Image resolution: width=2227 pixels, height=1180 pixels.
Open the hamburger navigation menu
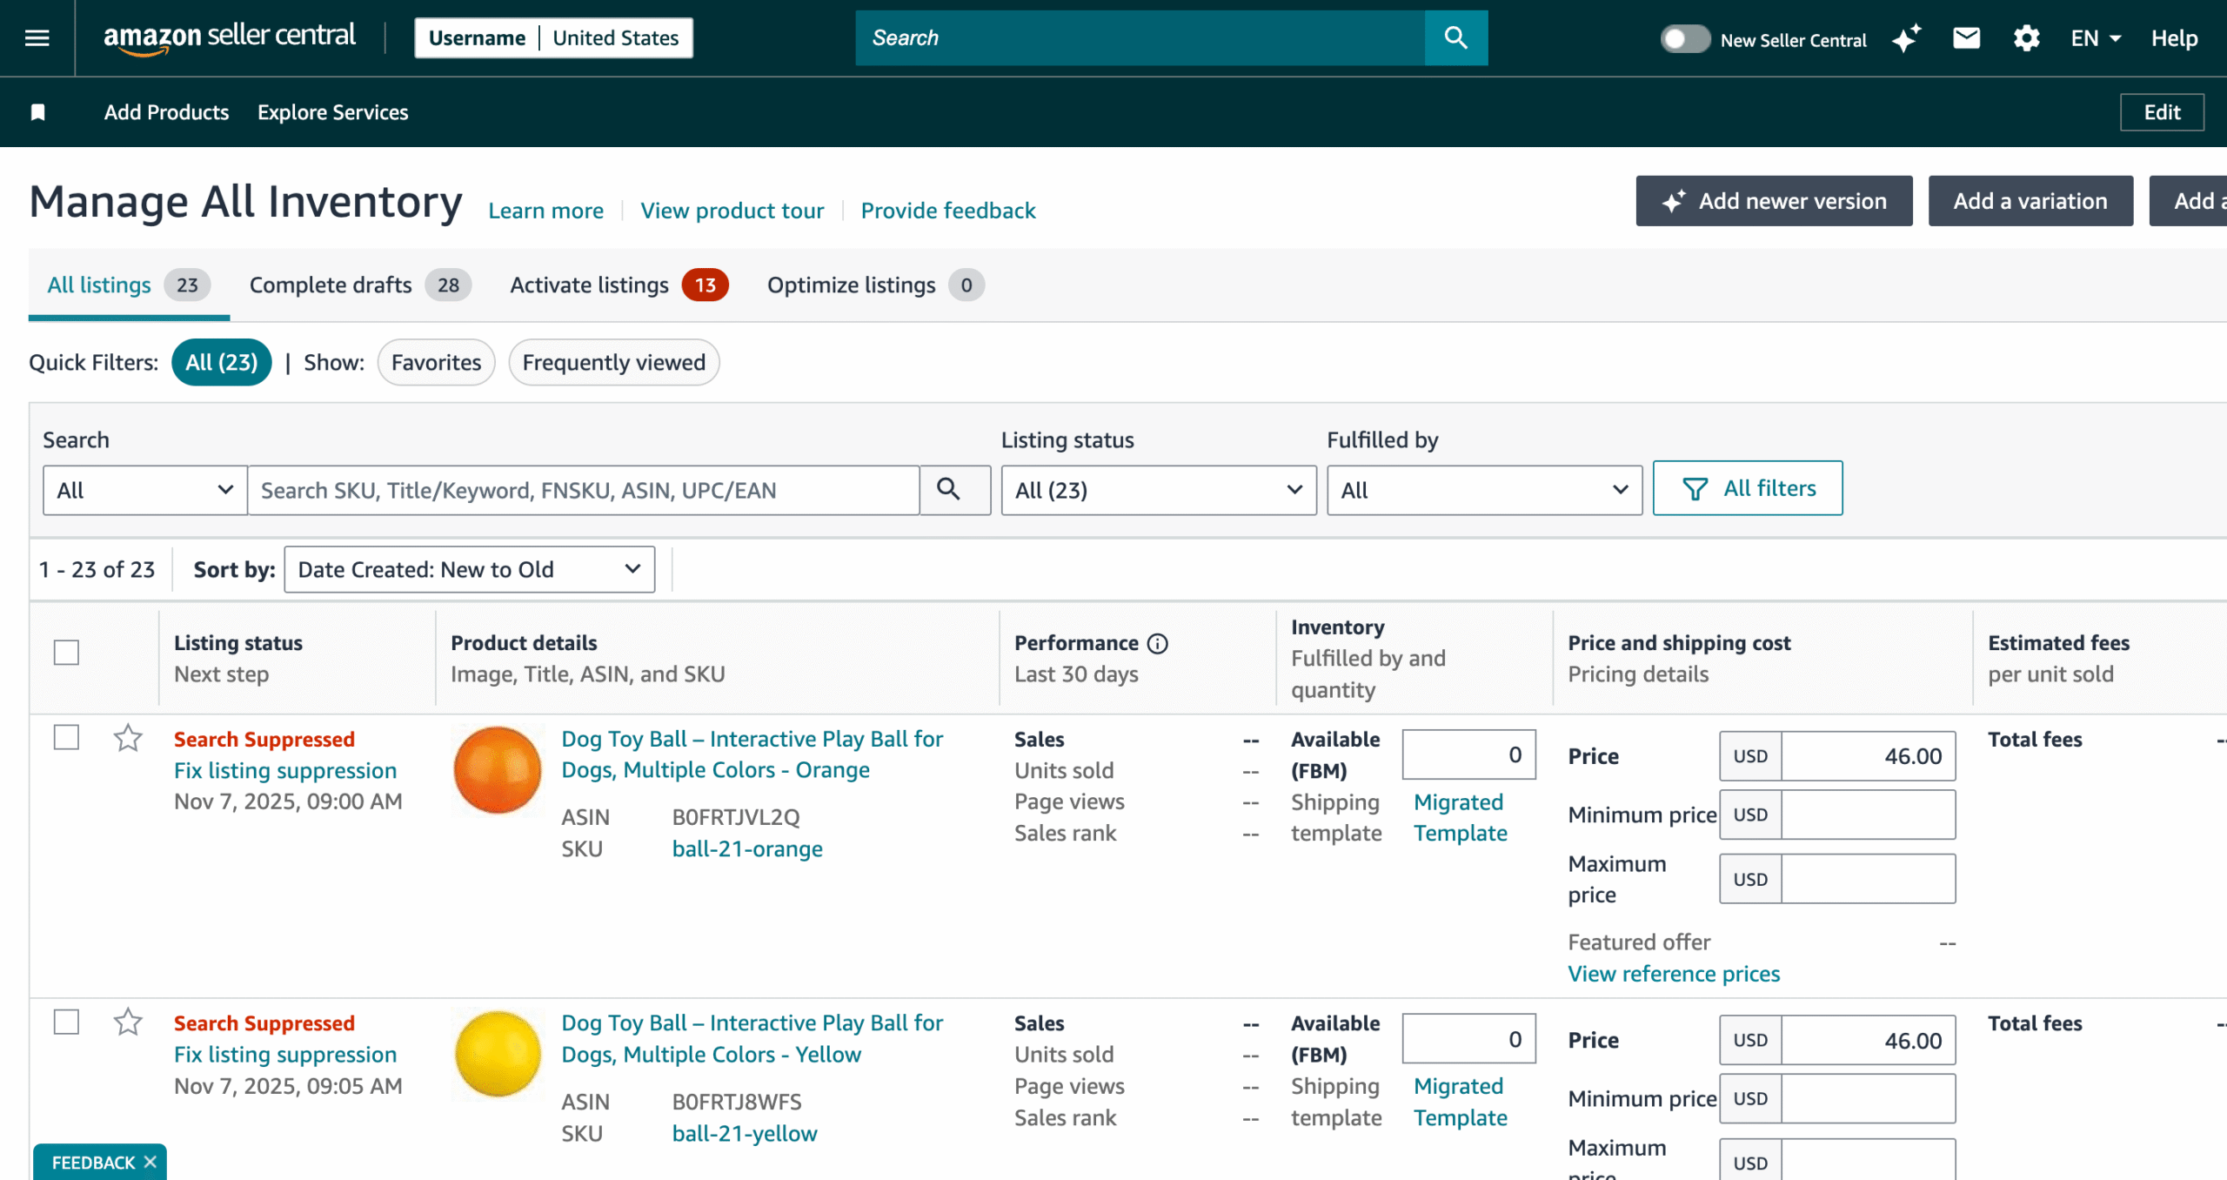(x=37, y=37)
